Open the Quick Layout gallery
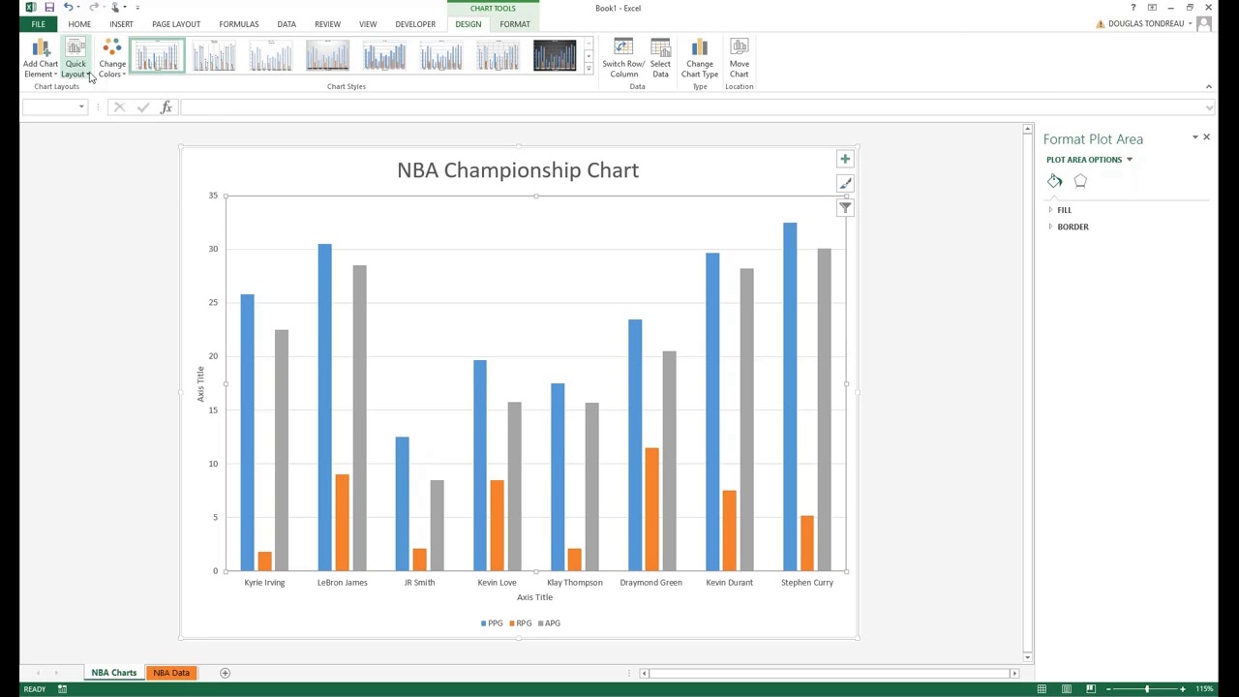This screenshot has height=697, width=1239. [76, 59]
